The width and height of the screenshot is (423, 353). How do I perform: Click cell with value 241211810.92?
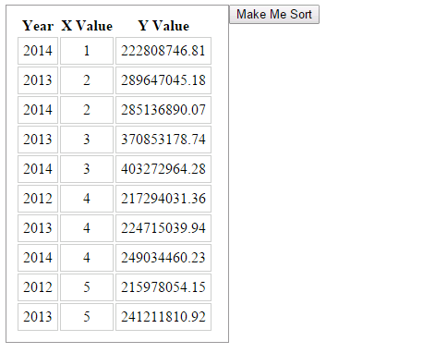click(x=163, y=317)
